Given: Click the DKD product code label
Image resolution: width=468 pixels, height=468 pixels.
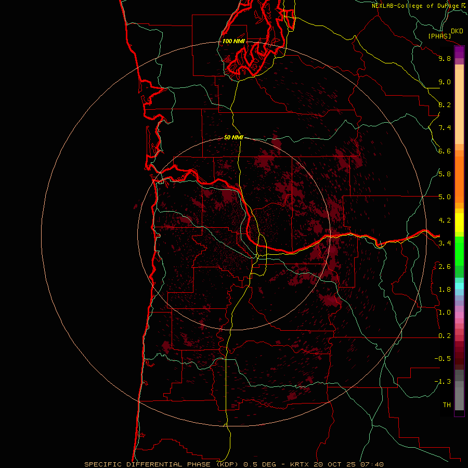Looking at the screenshot, I should click(x=457, y=31).
